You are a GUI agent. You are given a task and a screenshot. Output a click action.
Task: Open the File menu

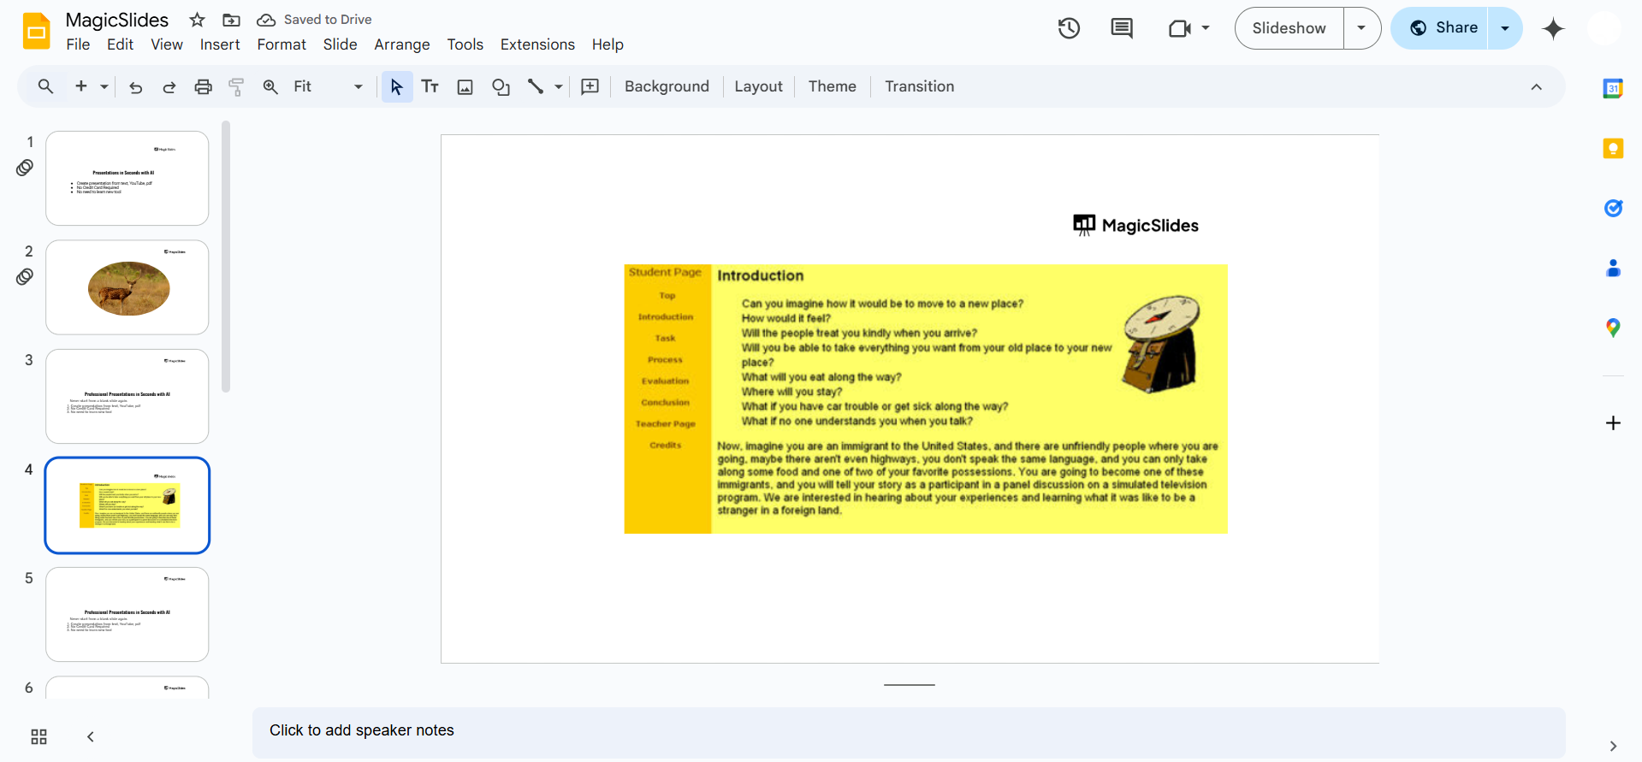pyautogui.click(x=78, y=44)
